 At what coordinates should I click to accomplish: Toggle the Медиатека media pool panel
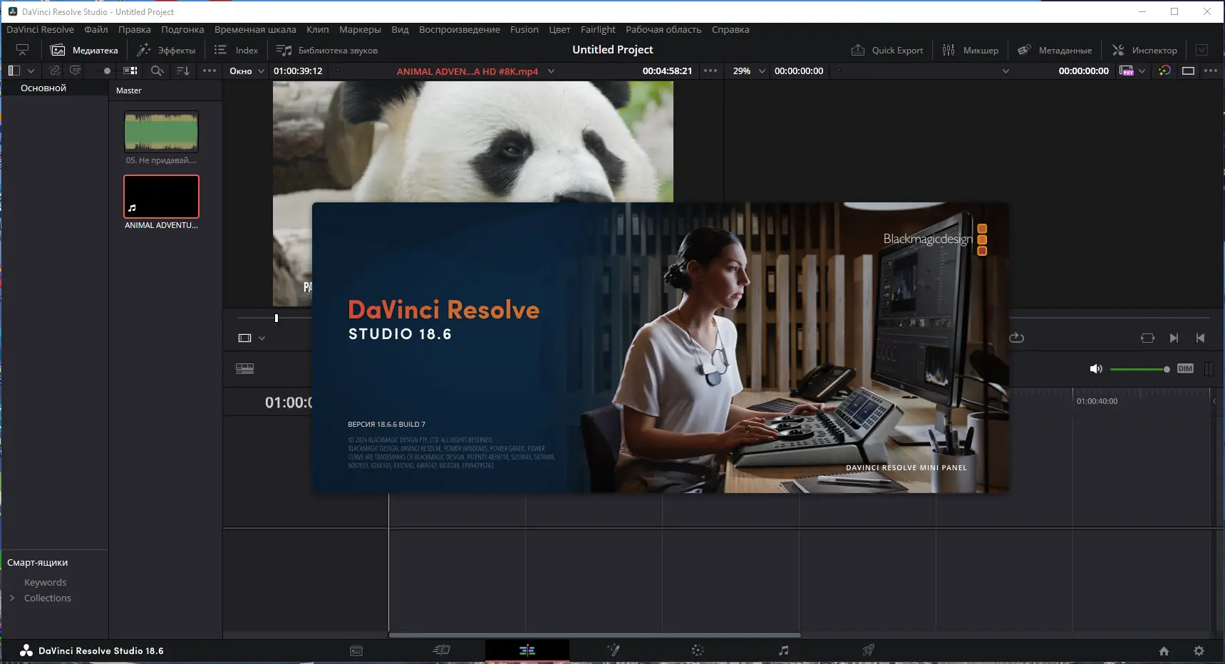85,51
